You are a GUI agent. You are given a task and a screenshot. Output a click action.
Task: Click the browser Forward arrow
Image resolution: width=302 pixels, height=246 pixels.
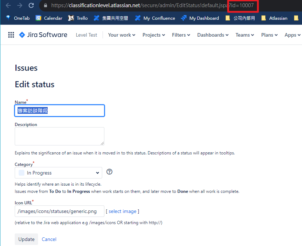[x=20, y=5]
